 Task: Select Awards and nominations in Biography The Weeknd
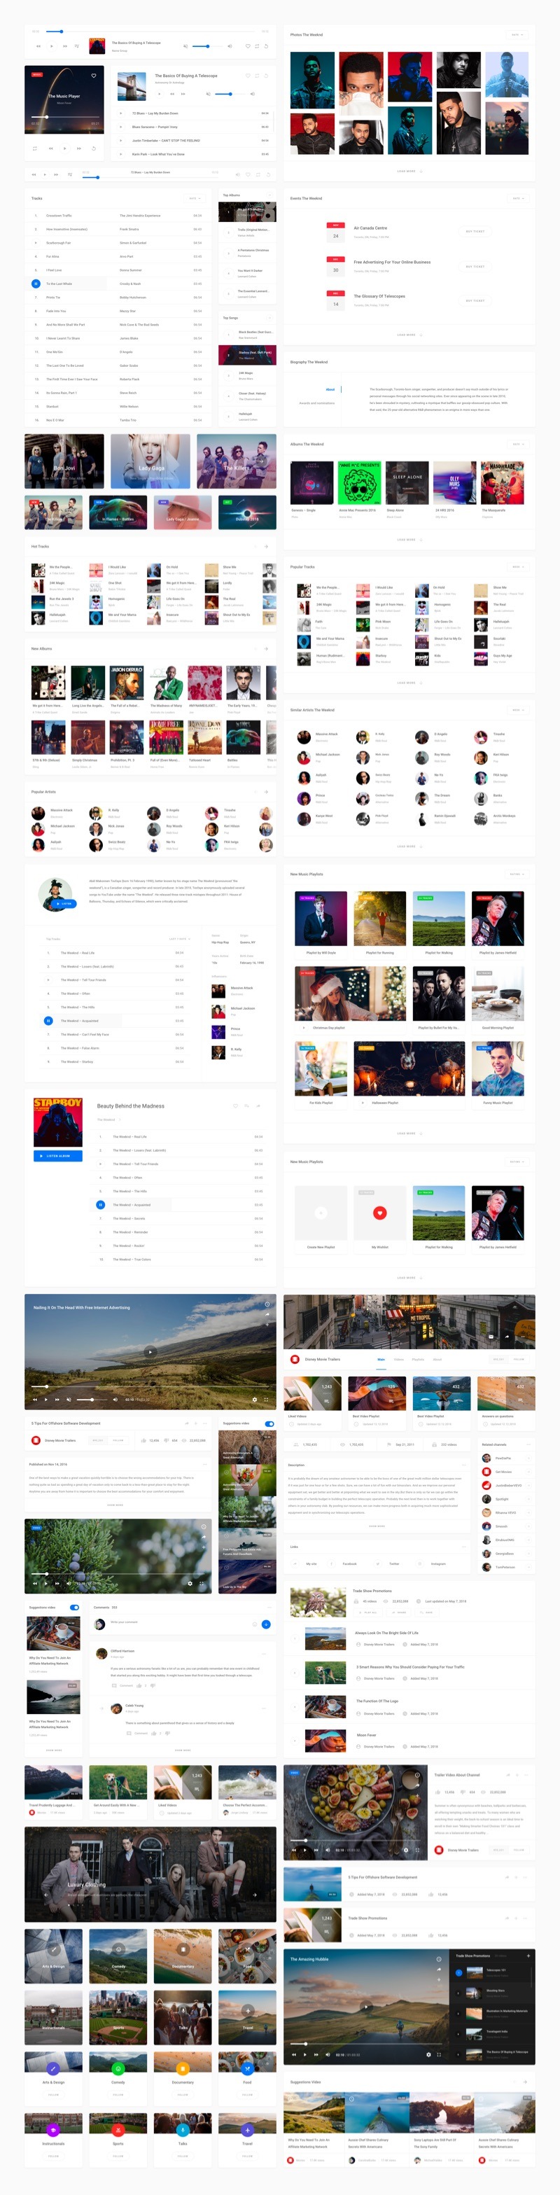pos(317,403)
